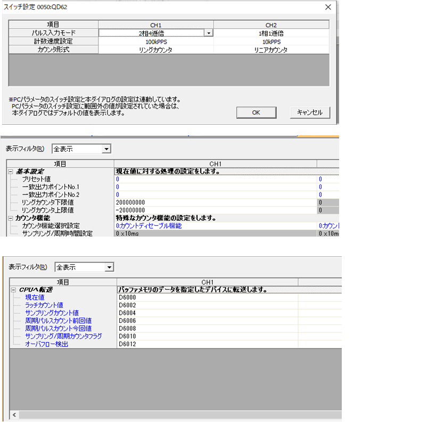
Task: Click the ring counter upper limit -20000000
Action: [x=216, y=210]
